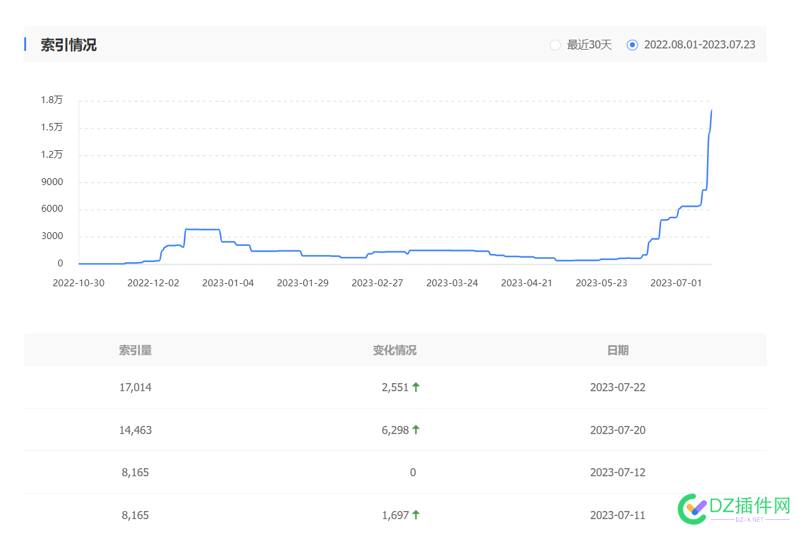This screenshot has width=802, height=534.
Task: Click the 2022-12-02 x-axis label
Action: pyautogui.click(x=153, y=283)
